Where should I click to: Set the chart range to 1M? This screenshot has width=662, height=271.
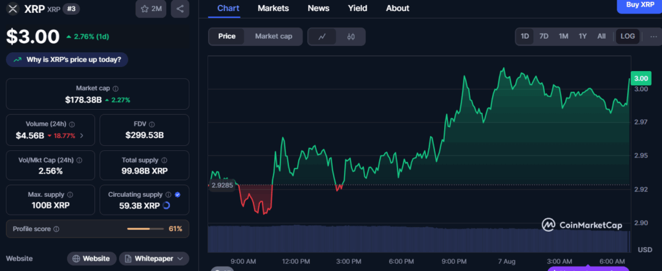click(x=563, y=36)
